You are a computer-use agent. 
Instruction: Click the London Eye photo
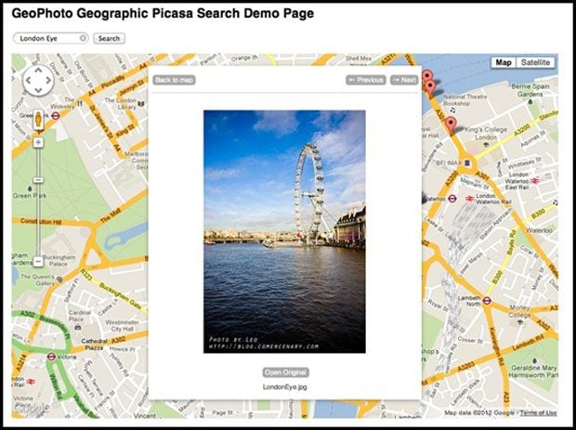coord(284,231)
